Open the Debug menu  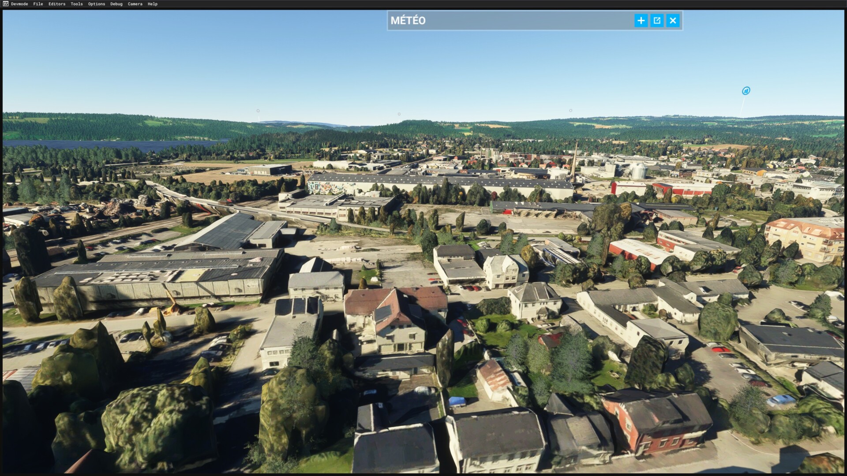(116, 4)
